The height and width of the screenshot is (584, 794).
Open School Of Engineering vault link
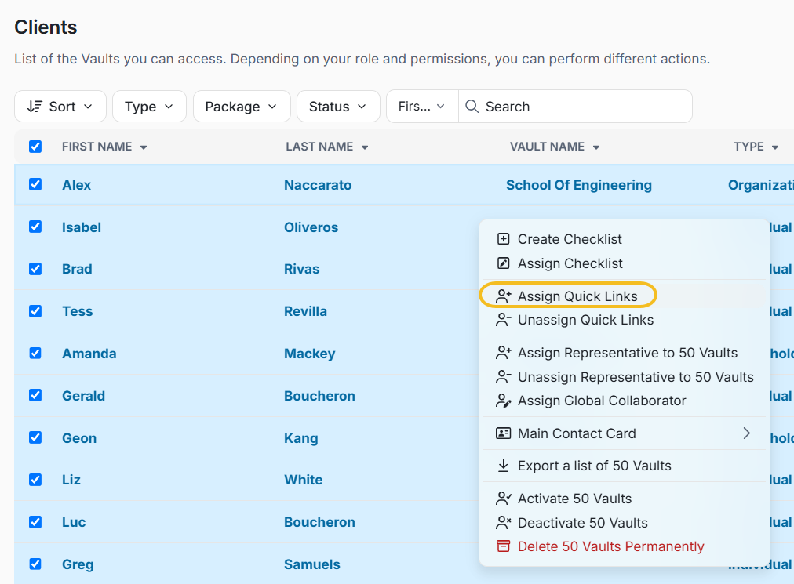pyautogui.click(x=579, y=185)
